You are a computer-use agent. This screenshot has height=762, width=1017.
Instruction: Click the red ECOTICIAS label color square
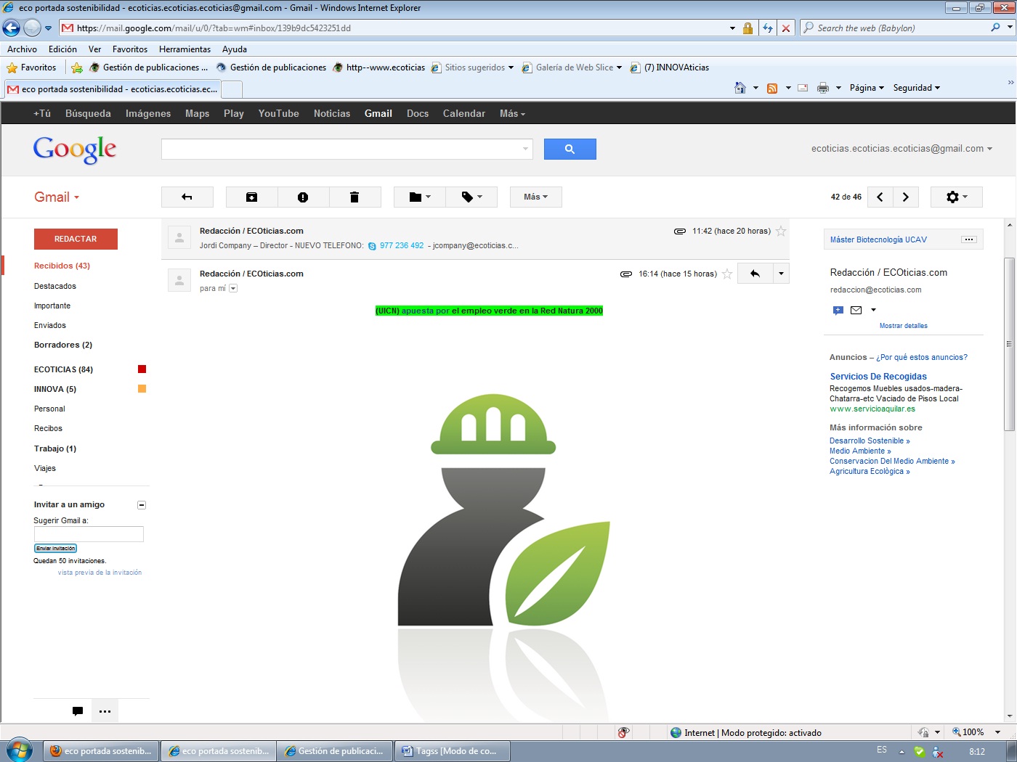(142, 369)
